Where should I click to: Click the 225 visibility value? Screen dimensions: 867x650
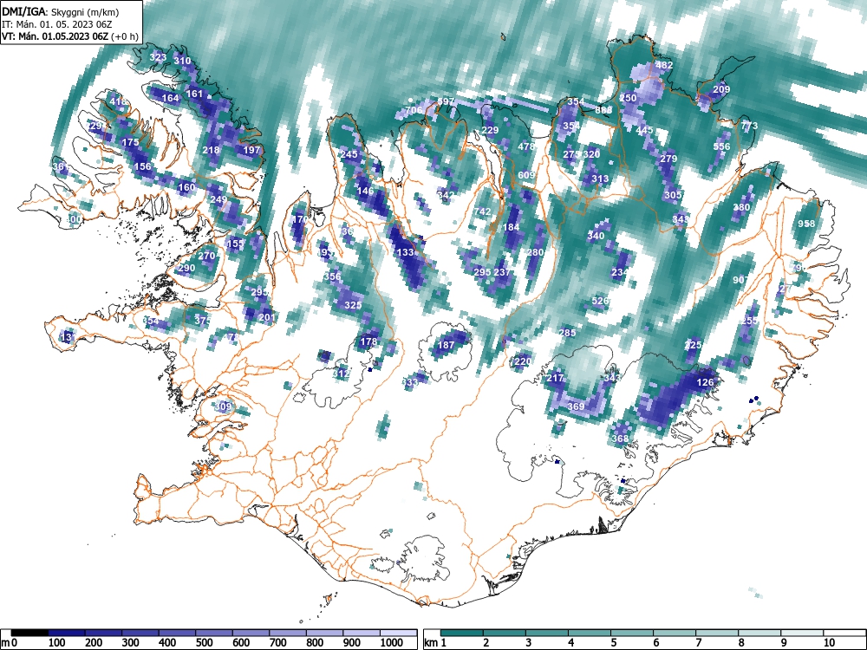click(x=693, y=345)
